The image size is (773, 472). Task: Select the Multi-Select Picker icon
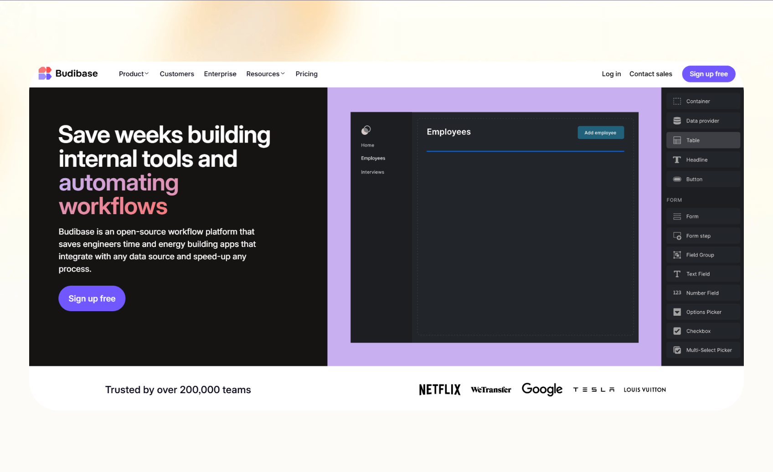coord(677,350)
